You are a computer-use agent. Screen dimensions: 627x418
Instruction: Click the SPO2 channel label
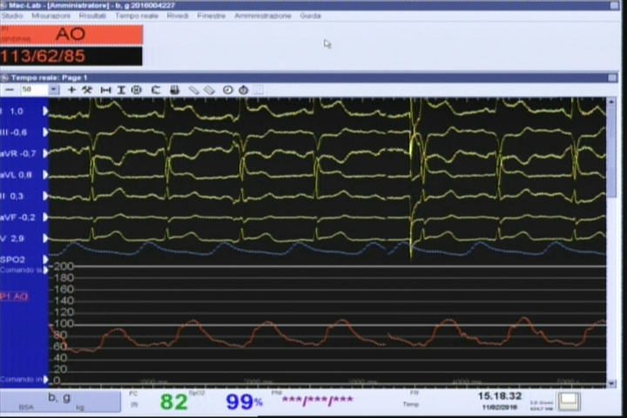point(12,260)
